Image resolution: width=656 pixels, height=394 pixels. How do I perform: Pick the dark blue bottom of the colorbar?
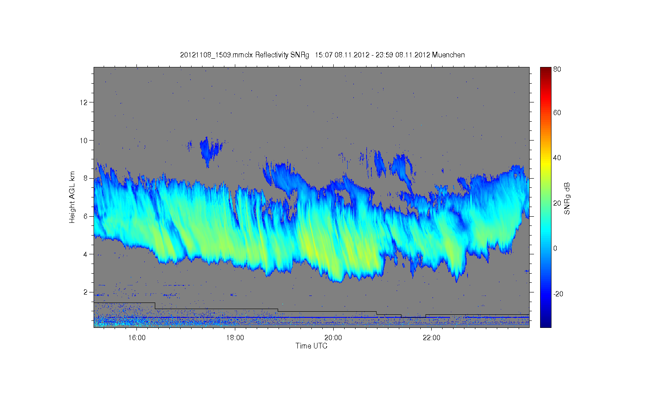tap(545, 322)
